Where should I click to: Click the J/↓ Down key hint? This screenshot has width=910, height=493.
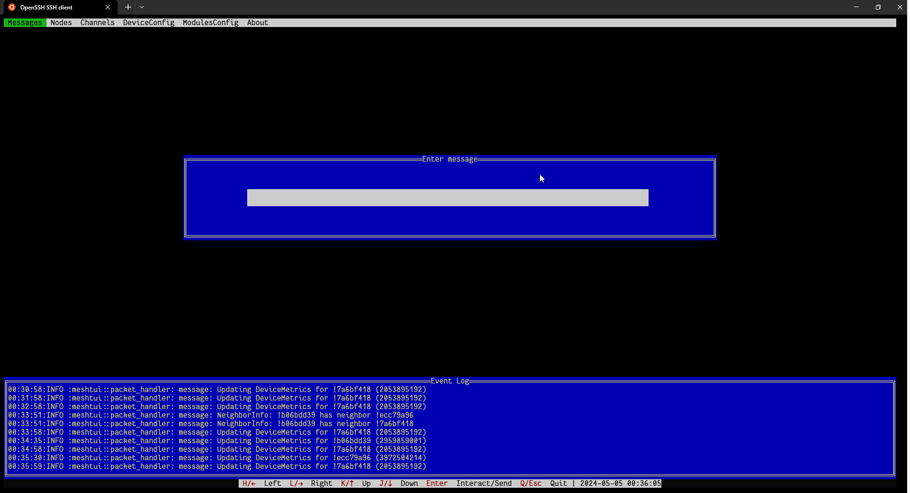[x=399, y=484]
